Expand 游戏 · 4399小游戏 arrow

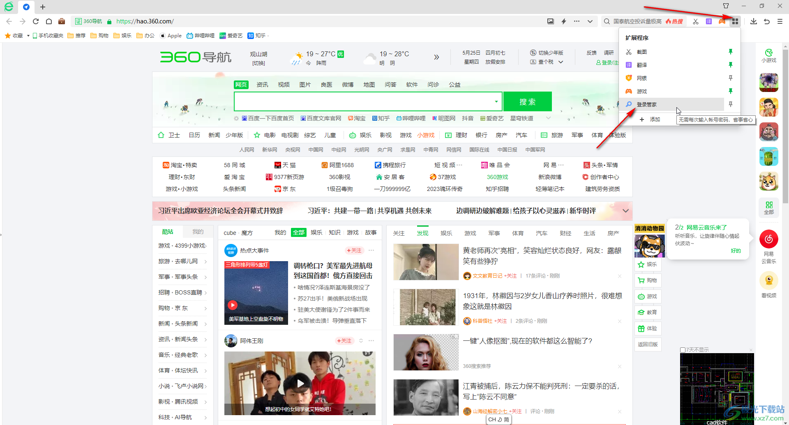coord(205,246)
